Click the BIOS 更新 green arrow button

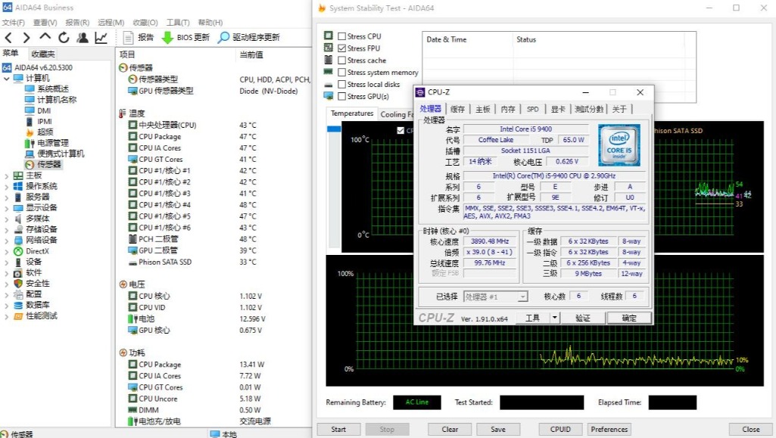[186, 38]
